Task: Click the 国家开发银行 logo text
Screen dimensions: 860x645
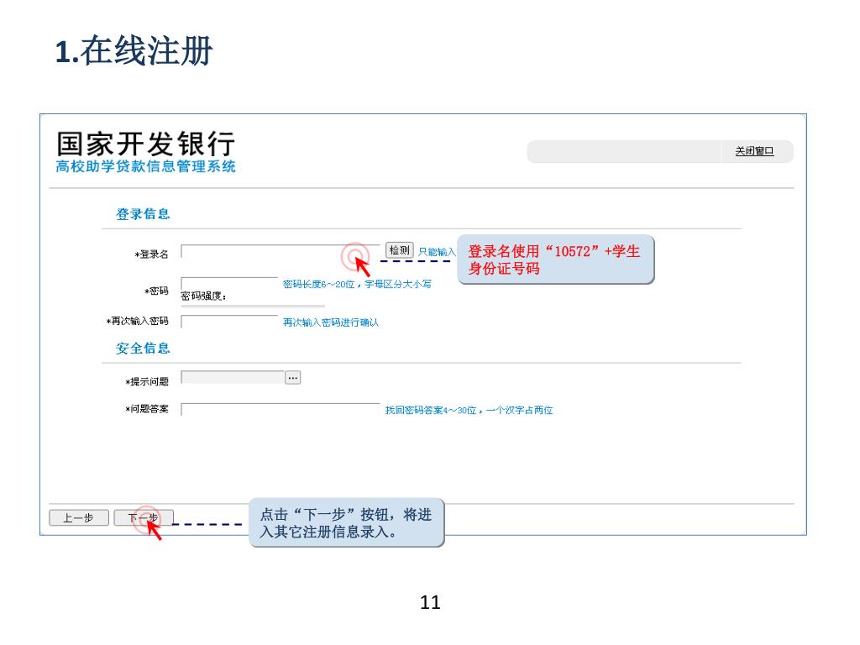Action: point(146,144)
